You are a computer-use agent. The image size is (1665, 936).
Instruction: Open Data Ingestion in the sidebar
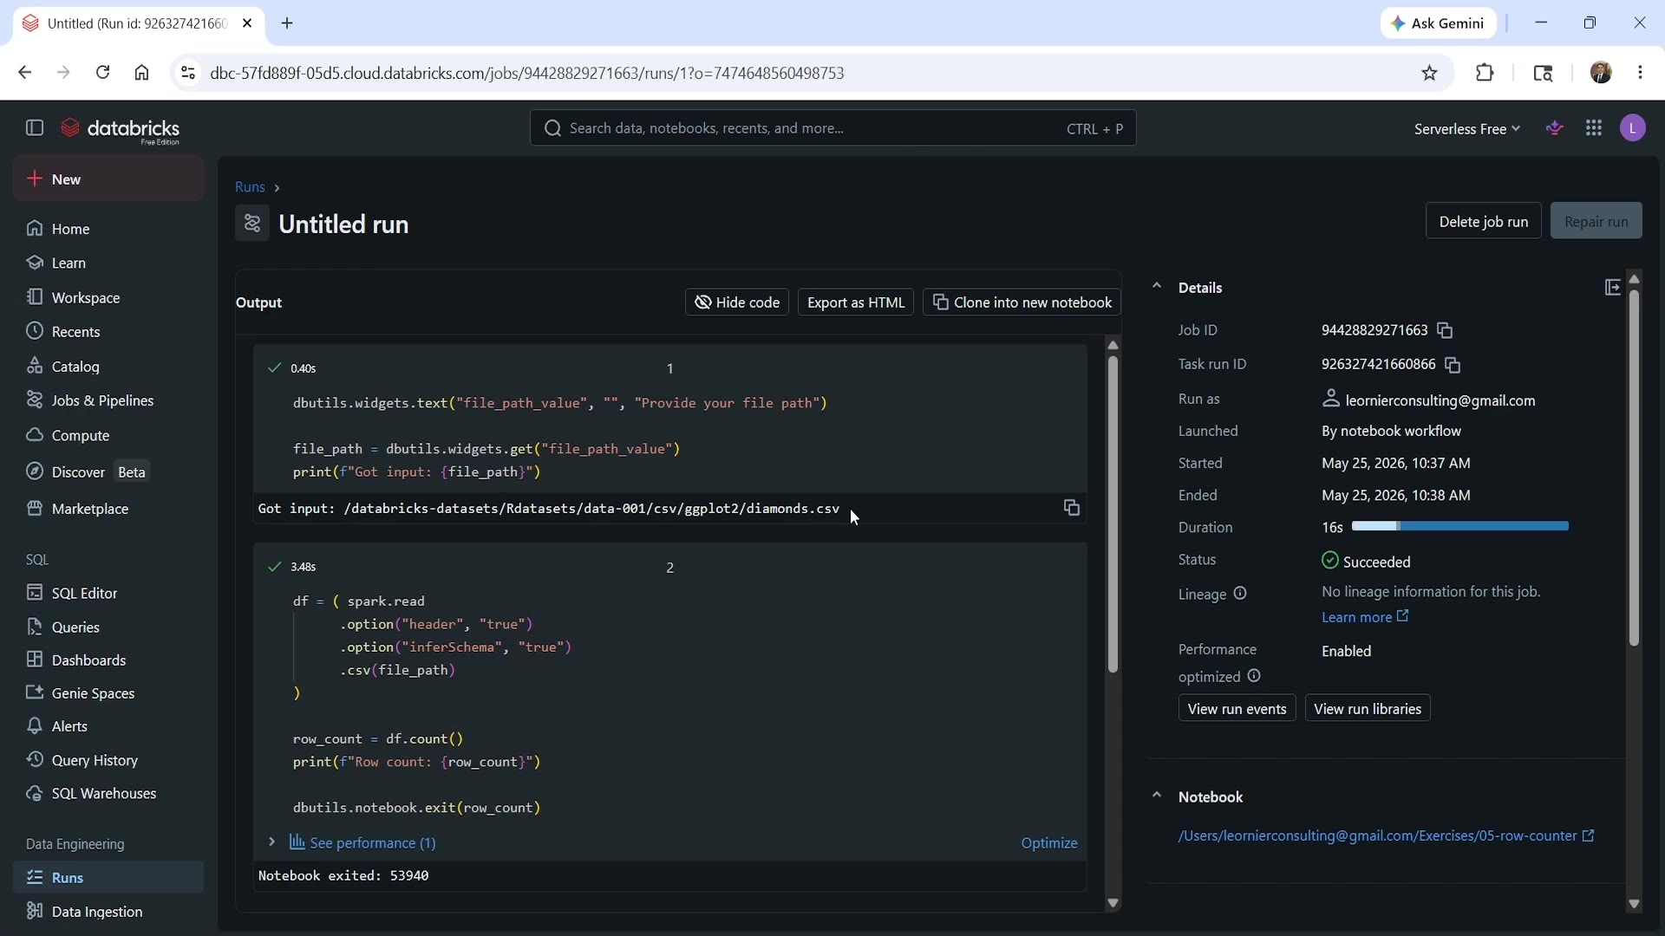[x=108, y=912]
